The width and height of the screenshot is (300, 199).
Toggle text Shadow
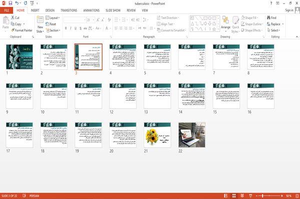[80, 28]
